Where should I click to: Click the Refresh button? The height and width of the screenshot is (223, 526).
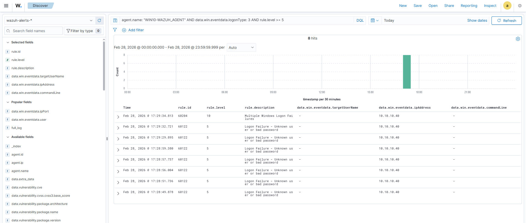(506, 21)
